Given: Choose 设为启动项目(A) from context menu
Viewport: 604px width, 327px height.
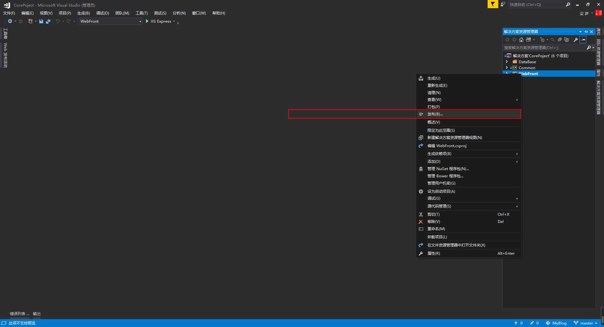Looking at the screenshot, I should point(469,191).
